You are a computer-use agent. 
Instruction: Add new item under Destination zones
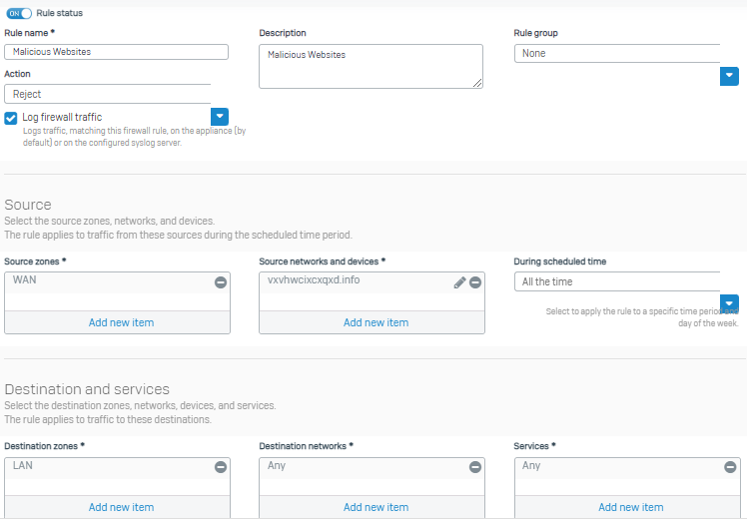121,507
